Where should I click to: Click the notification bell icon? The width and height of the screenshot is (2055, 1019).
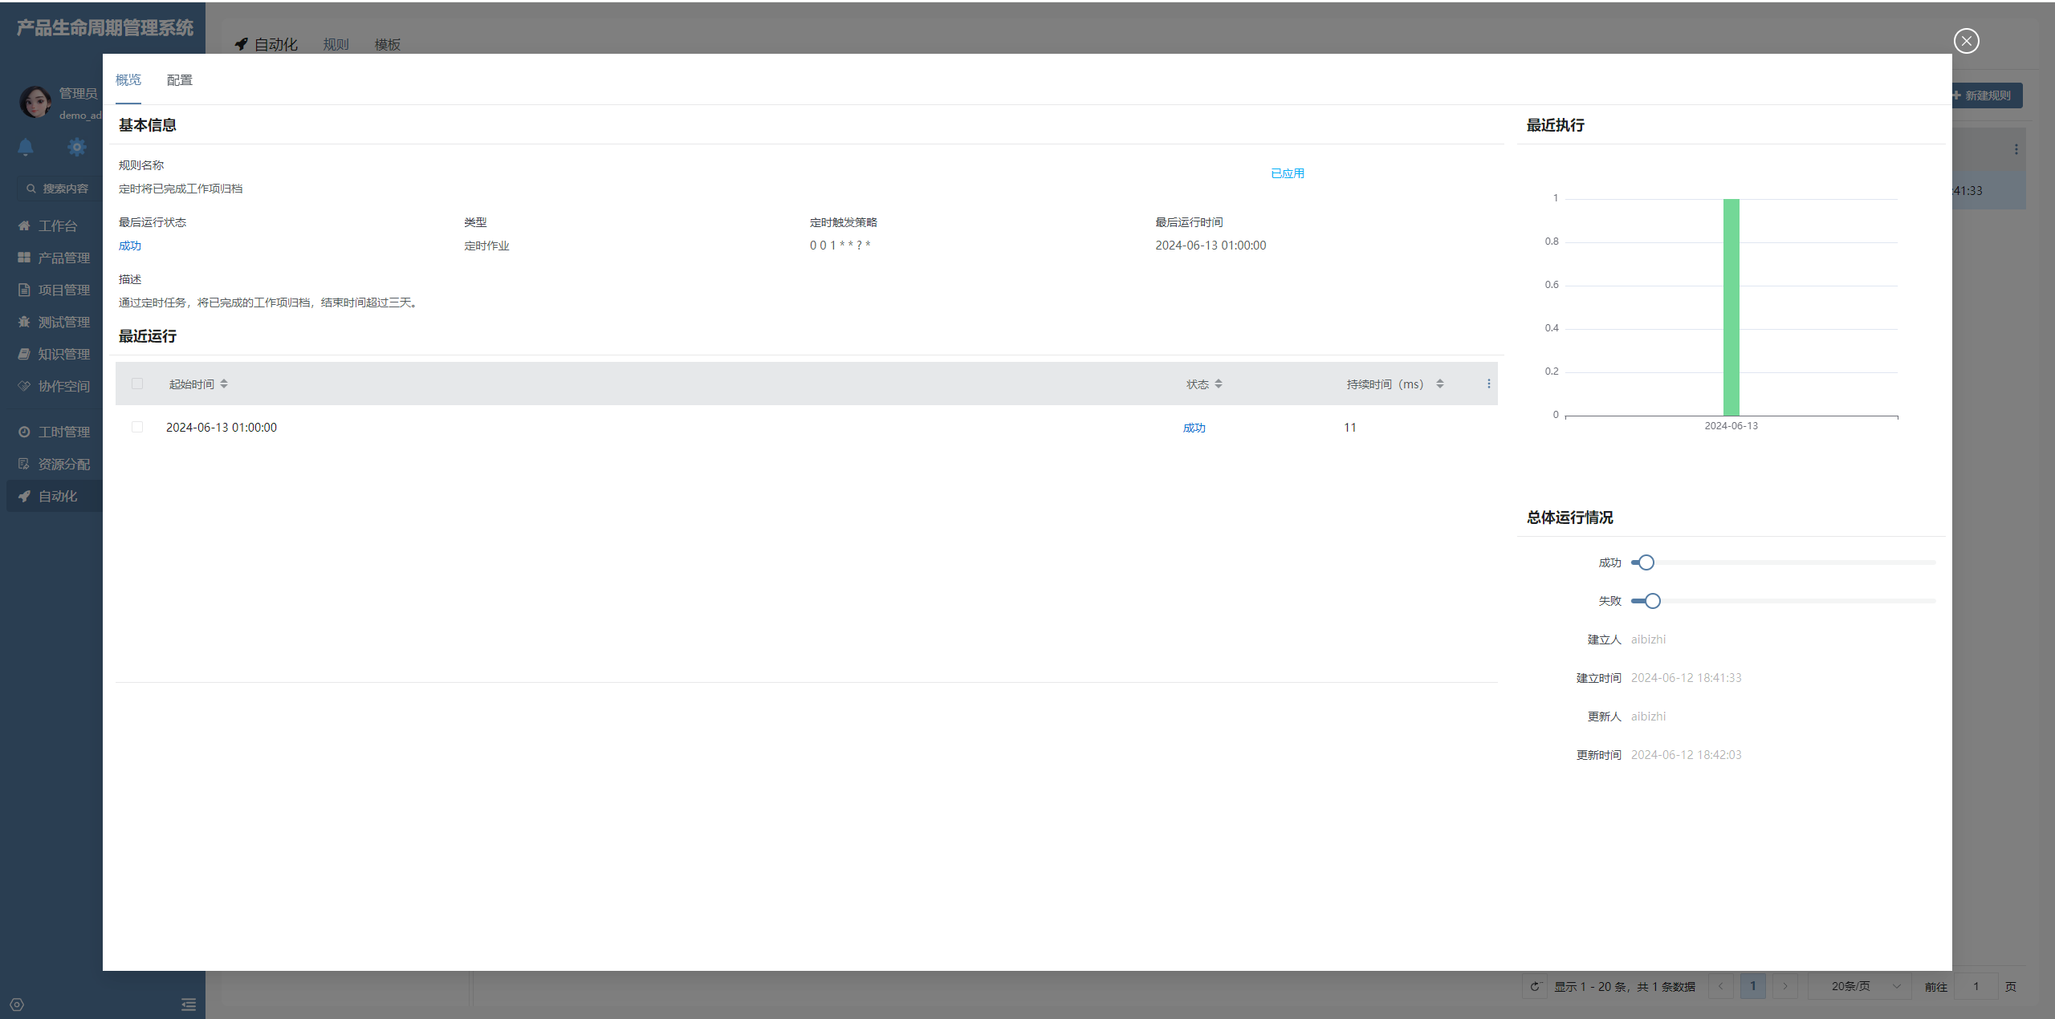click(x=26, y=147)
